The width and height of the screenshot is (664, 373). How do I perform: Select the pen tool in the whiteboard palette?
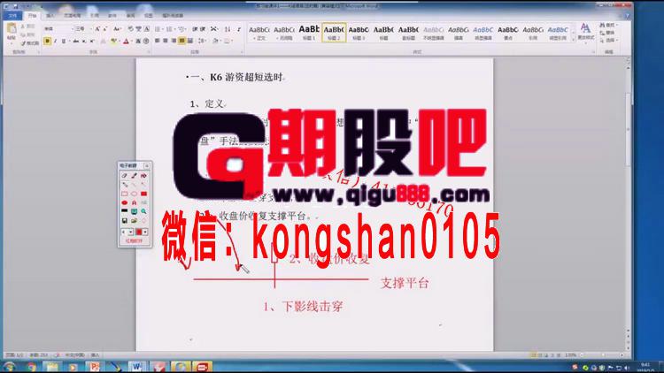click(x=134, y=176)
